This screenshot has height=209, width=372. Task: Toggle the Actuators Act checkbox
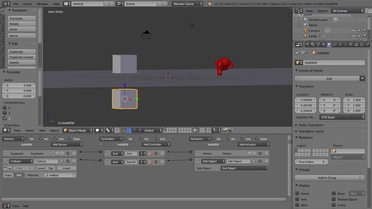[x=228, y=139]
